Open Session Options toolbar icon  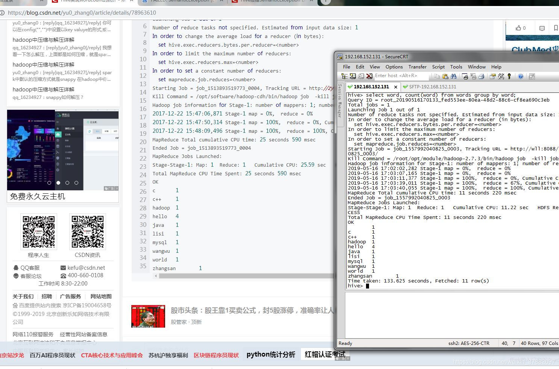coord(492,76)
